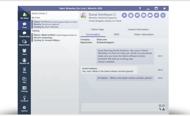Click 'Chatting To: Howard Williams' text
This screenshot has height=116, width=190.
click(47, 40)
